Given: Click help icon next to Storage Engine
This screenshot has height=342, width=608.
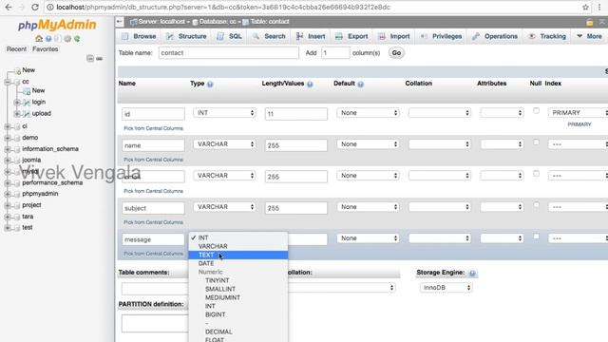Looking at the screenshot, I should click(x=472, y=273).
